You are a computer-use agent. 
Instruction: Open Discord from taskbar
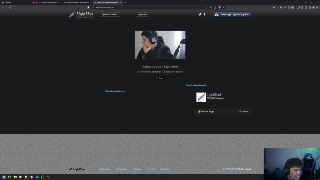pos(31,177)
